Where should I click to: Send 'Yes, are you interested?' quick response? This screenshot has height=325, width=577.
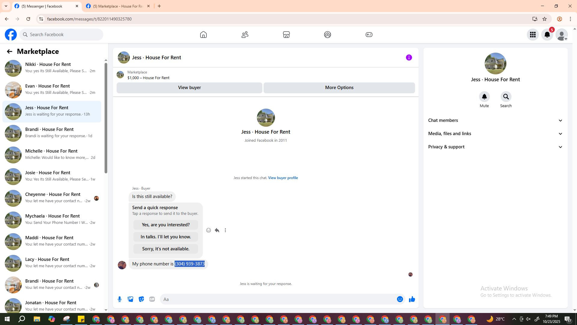click(166, 225)
